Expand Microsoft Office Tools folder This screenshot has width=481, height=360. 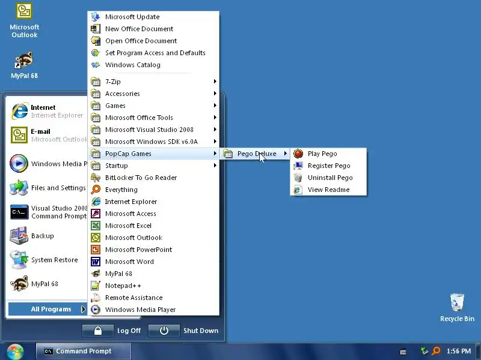coord(154,118)
